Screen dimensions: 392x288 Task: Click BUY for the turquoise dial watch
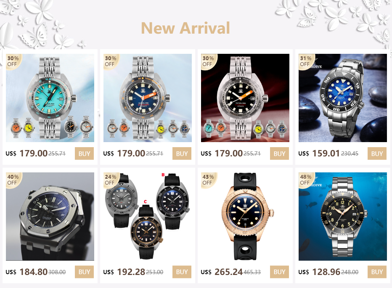(84, 153)
